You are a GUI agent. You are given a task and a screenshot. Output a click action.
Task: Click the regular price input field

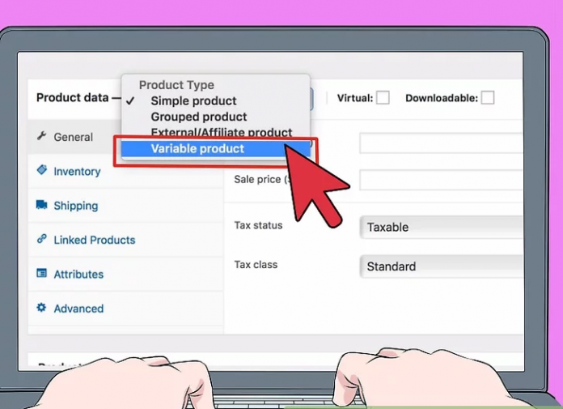(441, 143)
